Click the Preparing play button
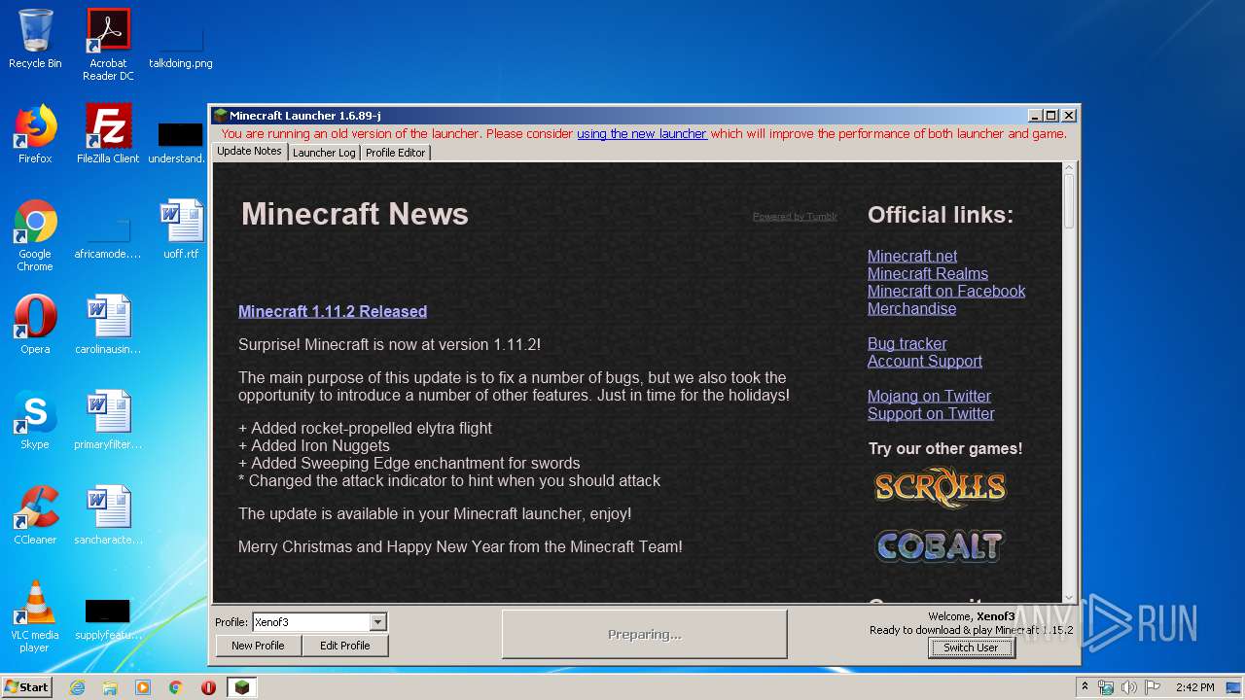This screenshot has width=1245, height=700. click(x=644, y=635)
